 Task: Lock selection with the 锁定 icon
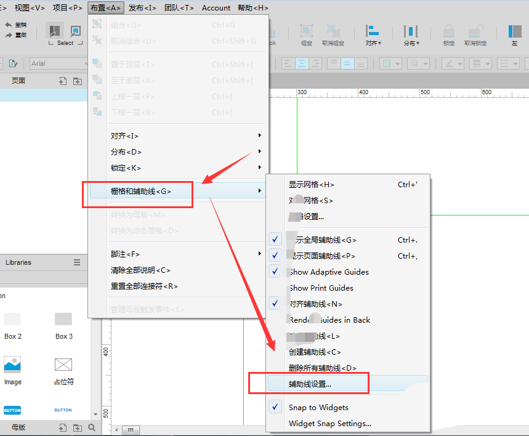[x=448, y=32]
